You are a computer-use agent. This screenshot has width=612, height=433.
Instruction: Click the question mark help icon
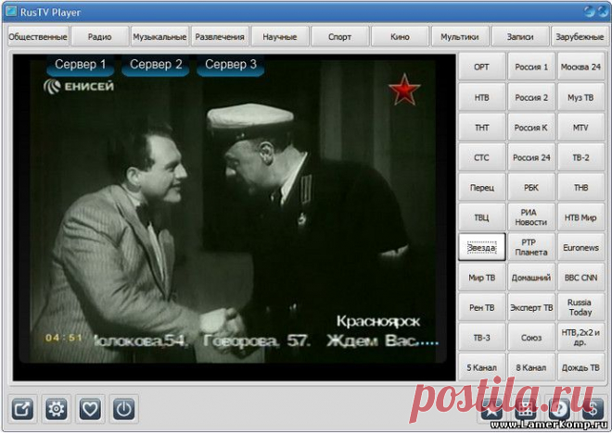coord(559,409)
